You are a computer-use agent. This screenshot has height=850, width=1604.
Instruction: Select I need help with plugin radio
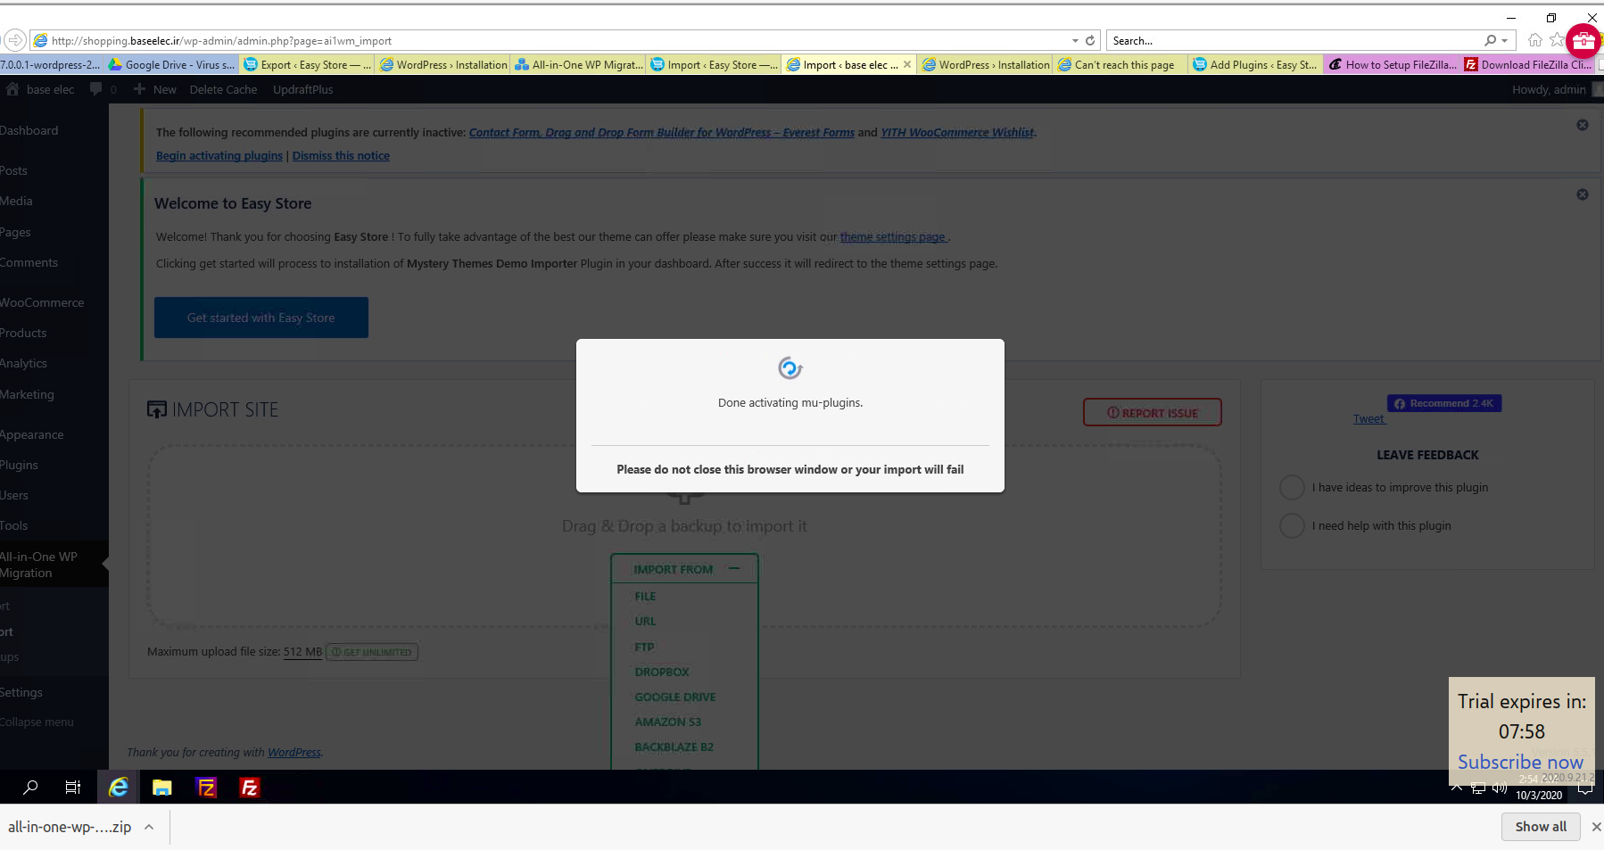coord(1292,525)
